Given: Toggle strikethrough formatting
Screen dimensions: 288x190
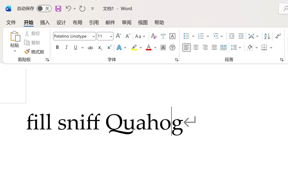Looking at the screenshot, I should pyautogui.click(x=90, y=48).
